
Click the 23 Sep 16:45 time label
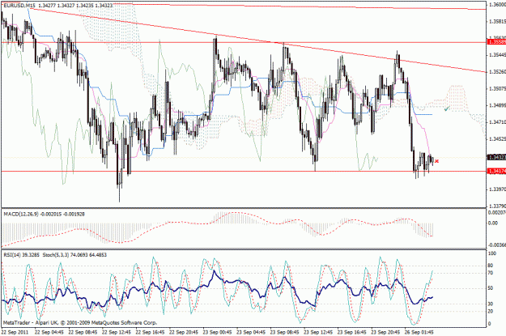tap(351, 332)
